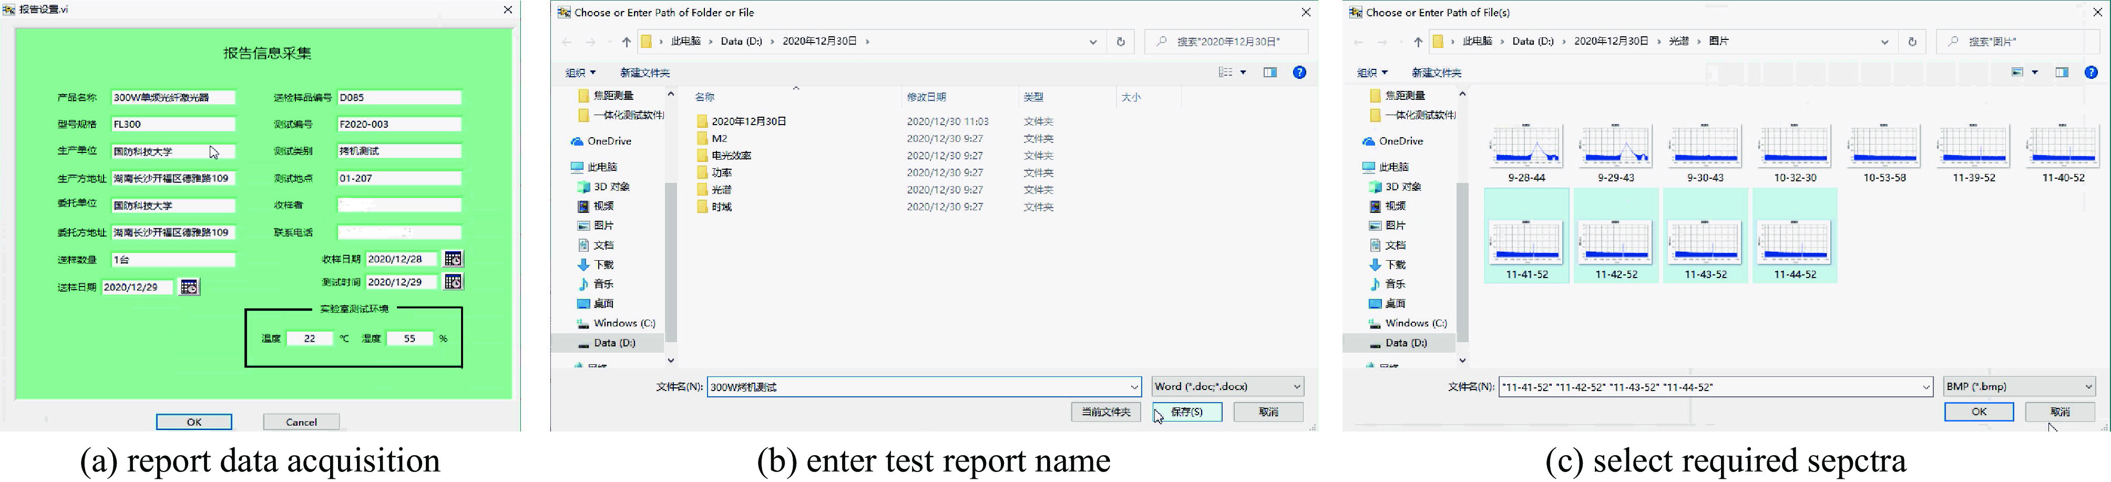The image size is (2111, 482).
Task: Sort file list by 修改日期 column
Action: (x=926, y=97)
